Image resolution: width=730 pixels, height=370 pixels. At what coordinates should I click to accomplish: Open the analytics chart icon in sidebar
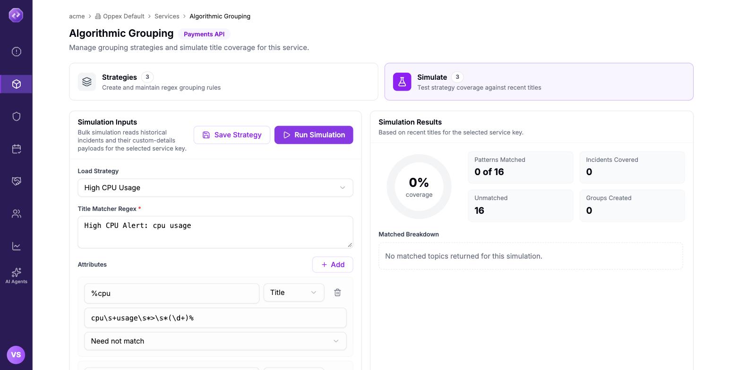click(x=17, y=246)
